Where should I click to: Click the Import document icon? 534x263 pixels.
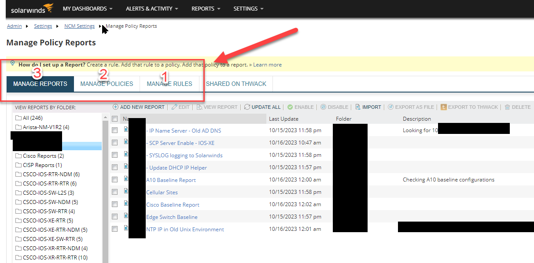pyautogui.click(x=358, y=107)
